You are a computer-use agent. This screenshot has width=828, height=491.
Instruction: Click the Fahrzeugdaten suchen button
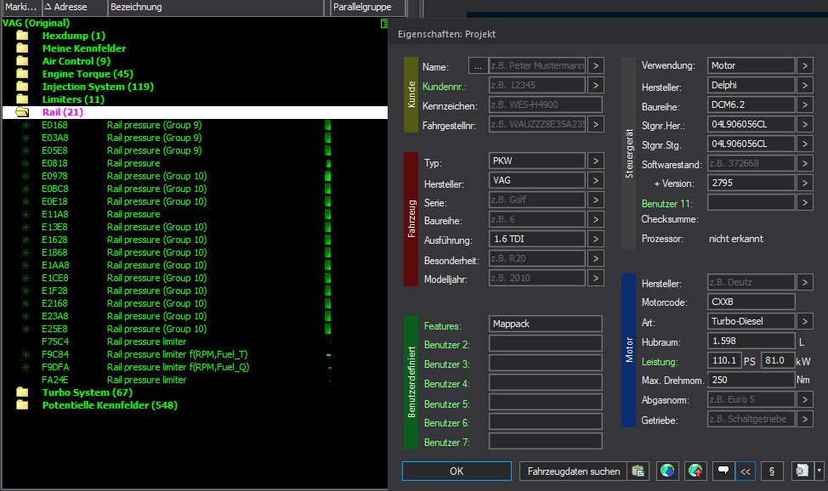[574, 471]
